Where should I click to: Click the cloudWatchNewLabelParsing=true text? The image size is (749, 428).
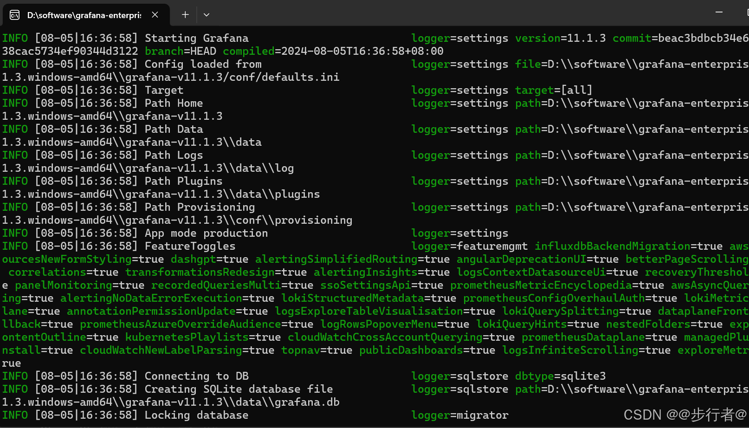pos(177,350)
